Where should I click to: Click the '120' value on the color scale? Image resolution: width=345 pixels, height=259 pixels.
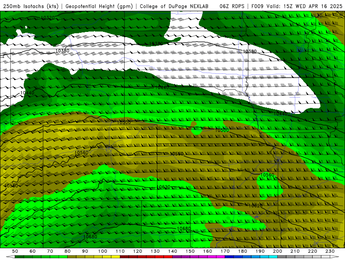click(x=138, y=251)
